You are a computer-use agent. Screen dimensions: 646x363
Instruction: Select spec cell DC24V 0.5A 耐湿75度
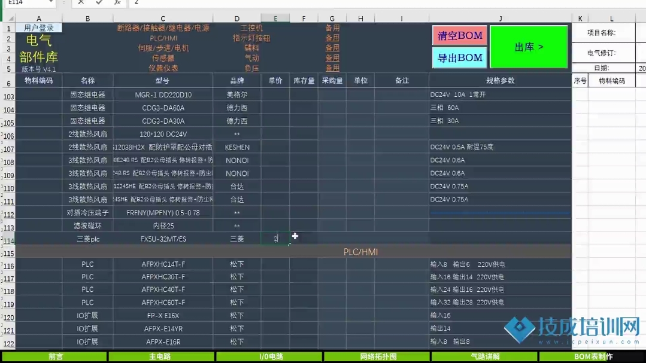click(x=500, y=147)
